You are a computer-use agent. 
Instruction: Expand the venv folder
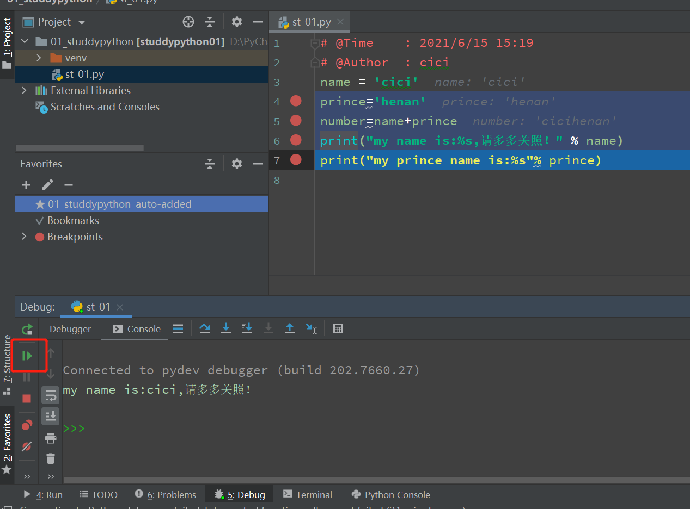pos(39,58)
